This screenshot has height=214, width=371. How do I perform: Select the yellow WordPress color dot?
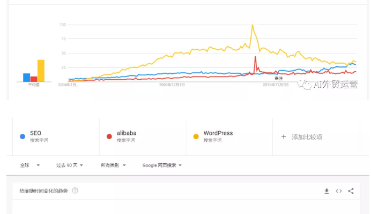point(196,136)
